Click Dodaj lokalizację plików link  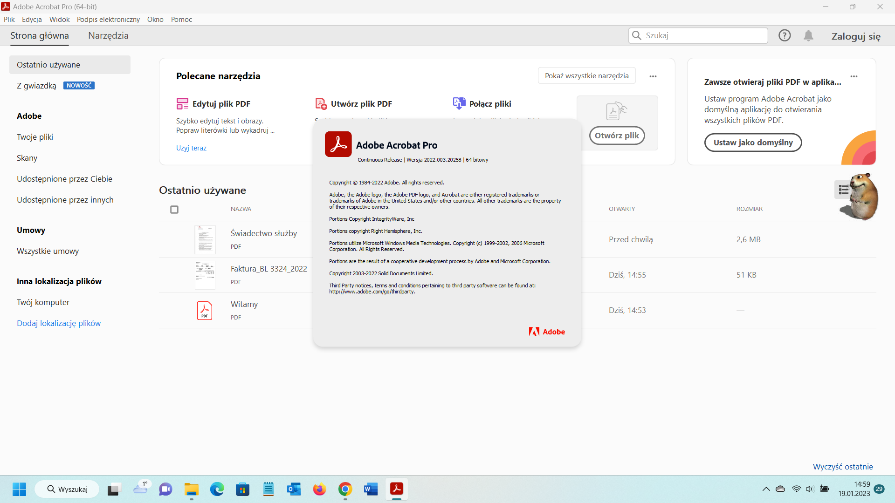pos(59,323)
